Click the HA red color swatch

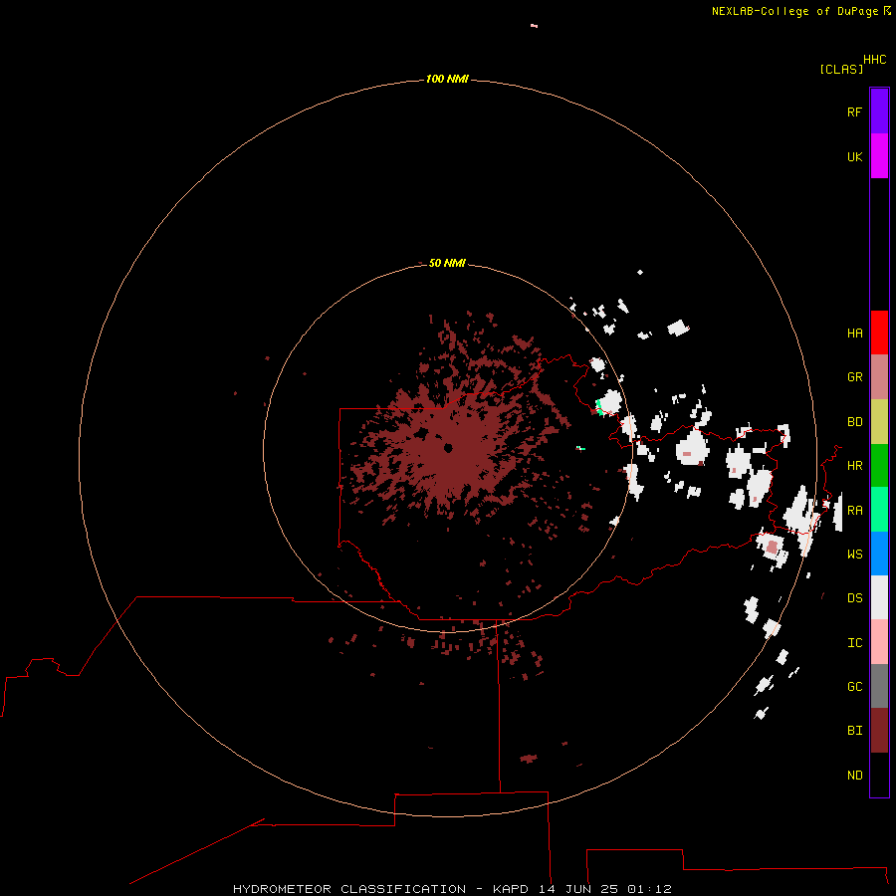879,333
